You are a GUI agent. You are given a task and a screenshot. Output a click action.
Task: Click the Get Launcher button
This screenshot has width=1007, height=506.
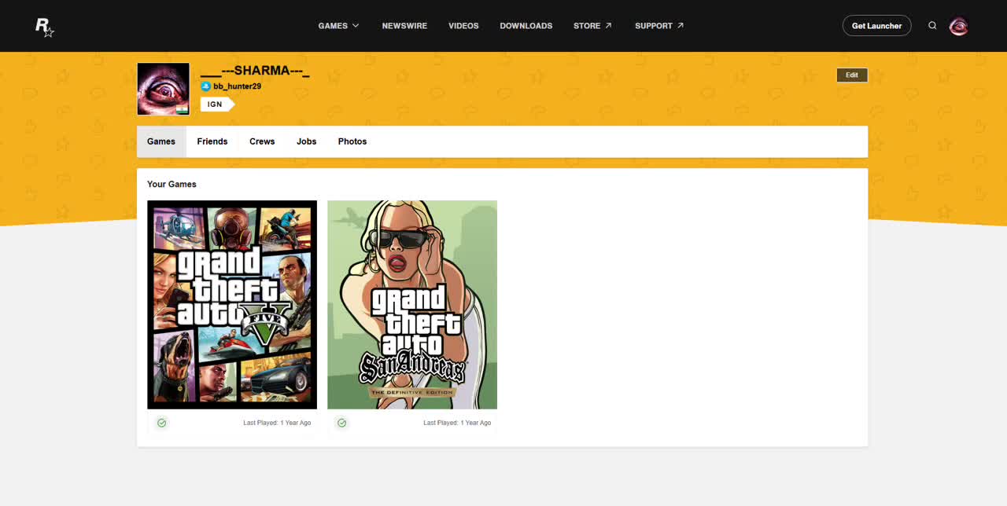pyautogui.click(x=876, y=26)
